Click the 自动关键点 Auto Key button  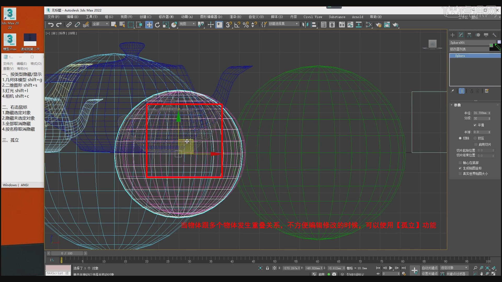point(430,268)
